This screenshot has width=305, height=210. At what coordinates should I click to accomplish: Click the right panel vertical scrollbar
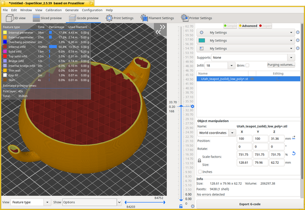(302, 101)
